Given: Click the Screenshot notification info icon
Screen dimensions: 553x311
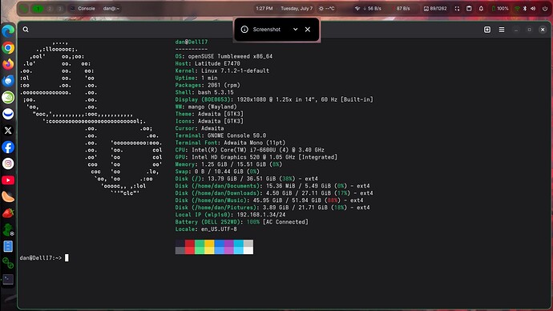Looking at the screenshot, I should [x=244, y=30].
